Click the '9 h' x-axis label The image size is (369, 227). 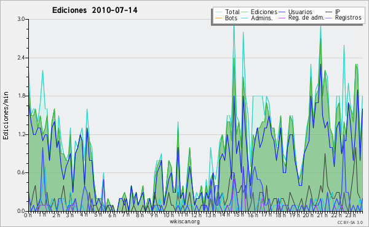pos(154,215)
